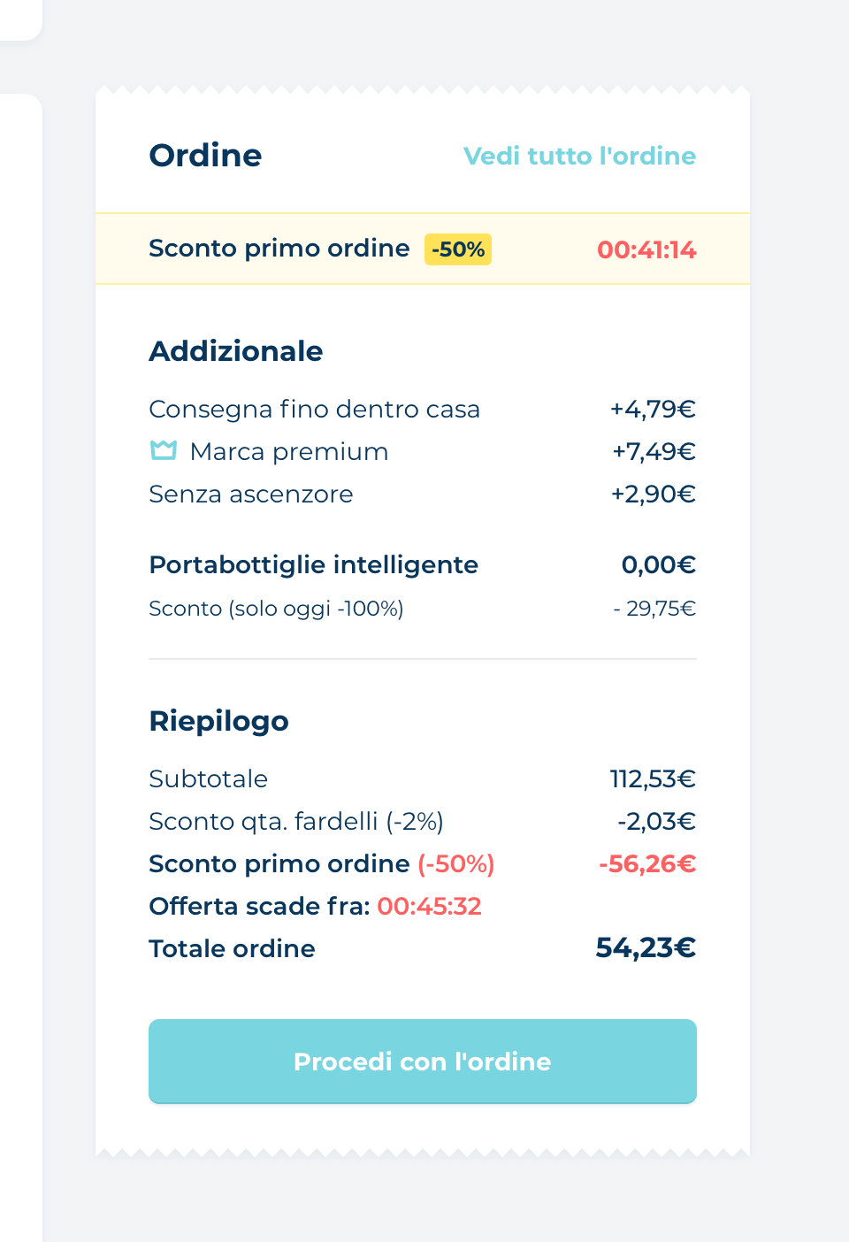Select the 'Consegna fino dentro casa' row
Image resolution: width=849 pixels, height=1242 pixels.
[x=314, y=409]
